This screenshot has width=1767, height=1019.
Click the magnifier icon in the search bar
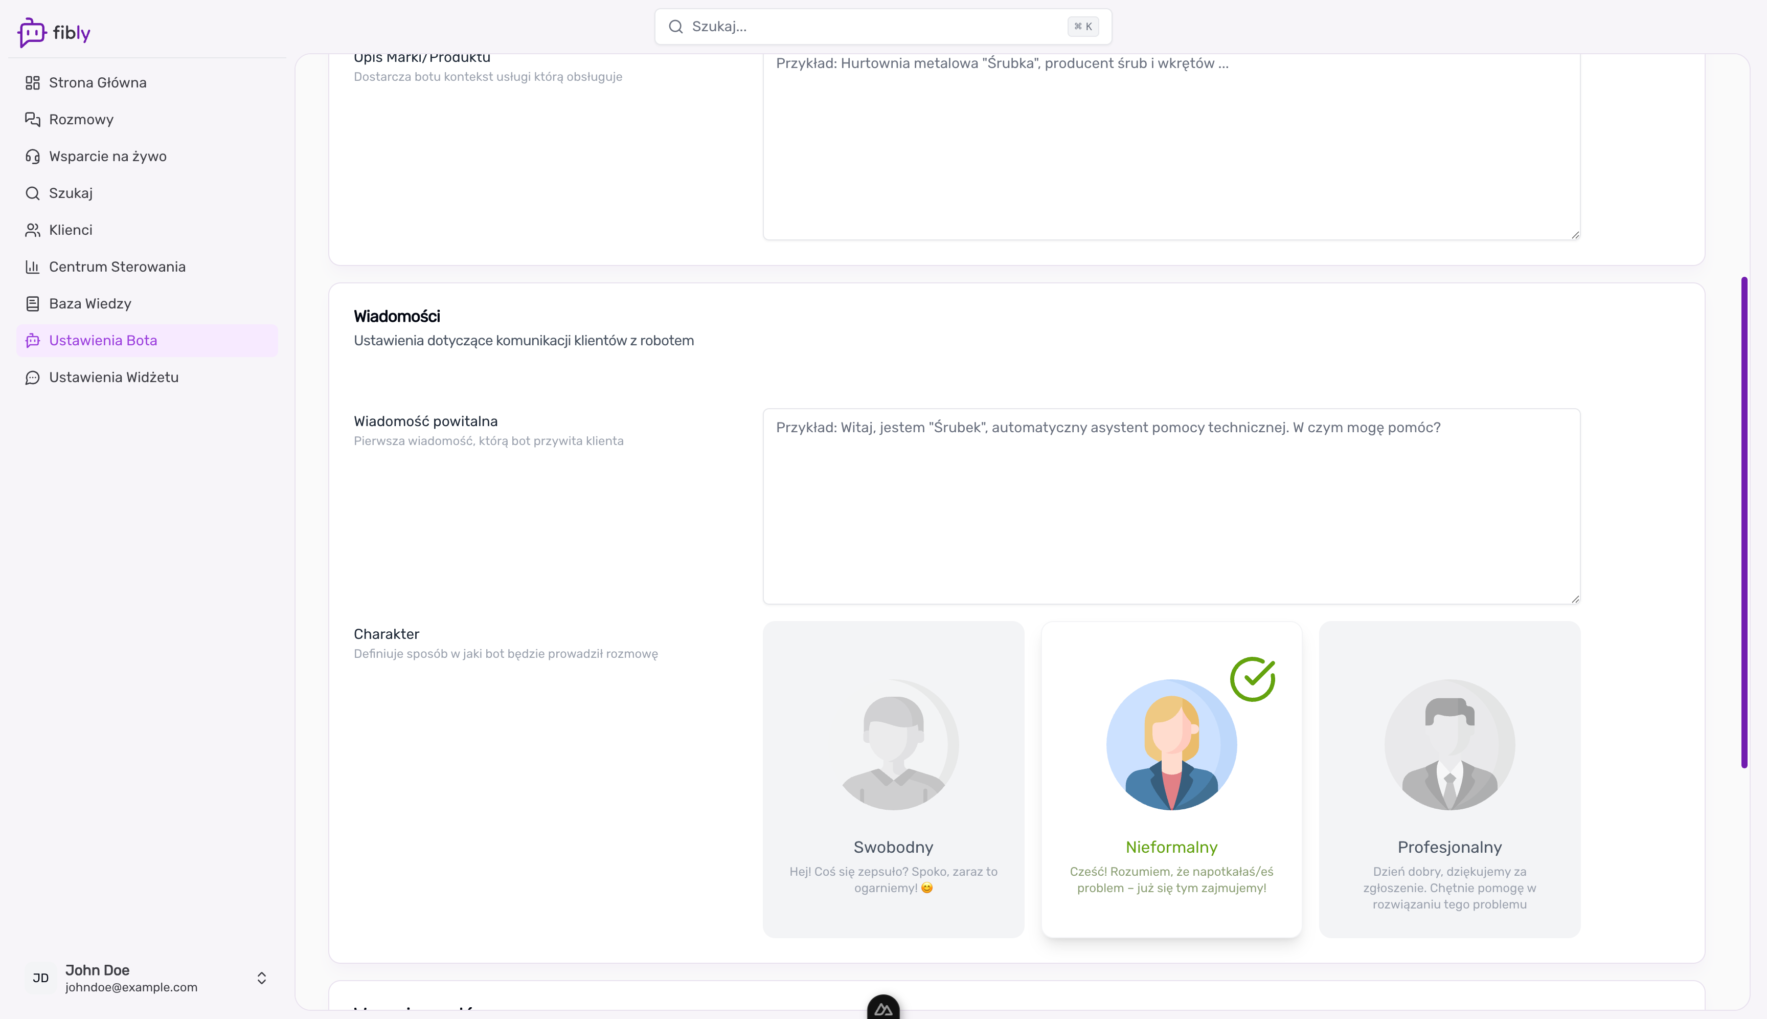click(675, 27)
